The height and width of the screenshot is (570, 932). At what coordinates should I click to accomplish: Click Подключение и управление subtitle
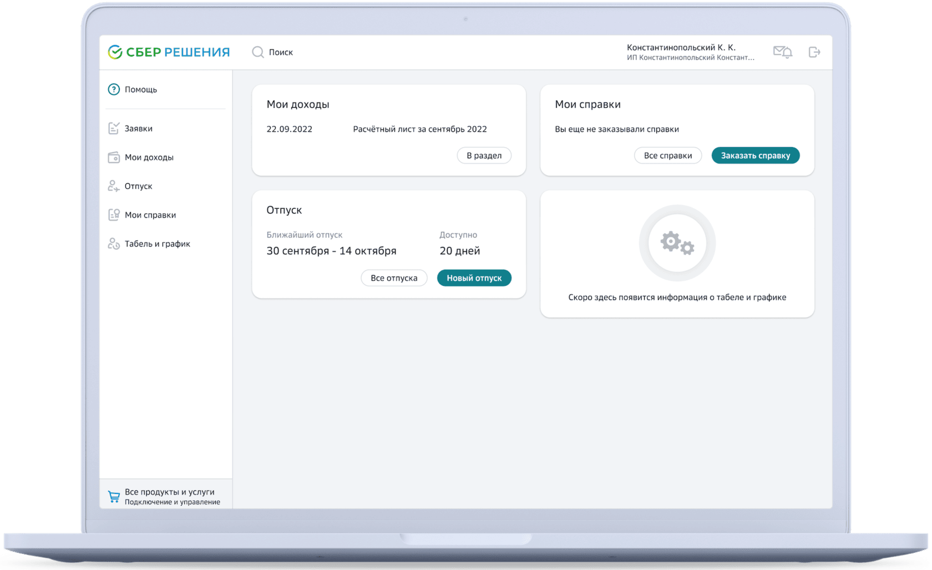[172, 502]
